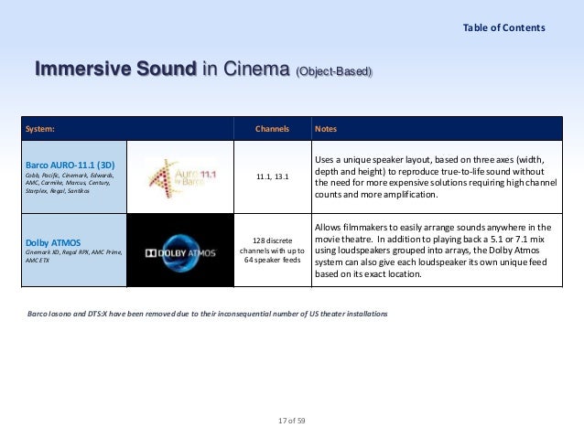Click the System column header
This screenshot has height=438, width=584.
pos(40,129)
